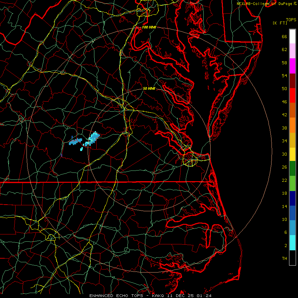298x298 pixels.
Task: Click the legend value 30
Action: tap(284, 154)
